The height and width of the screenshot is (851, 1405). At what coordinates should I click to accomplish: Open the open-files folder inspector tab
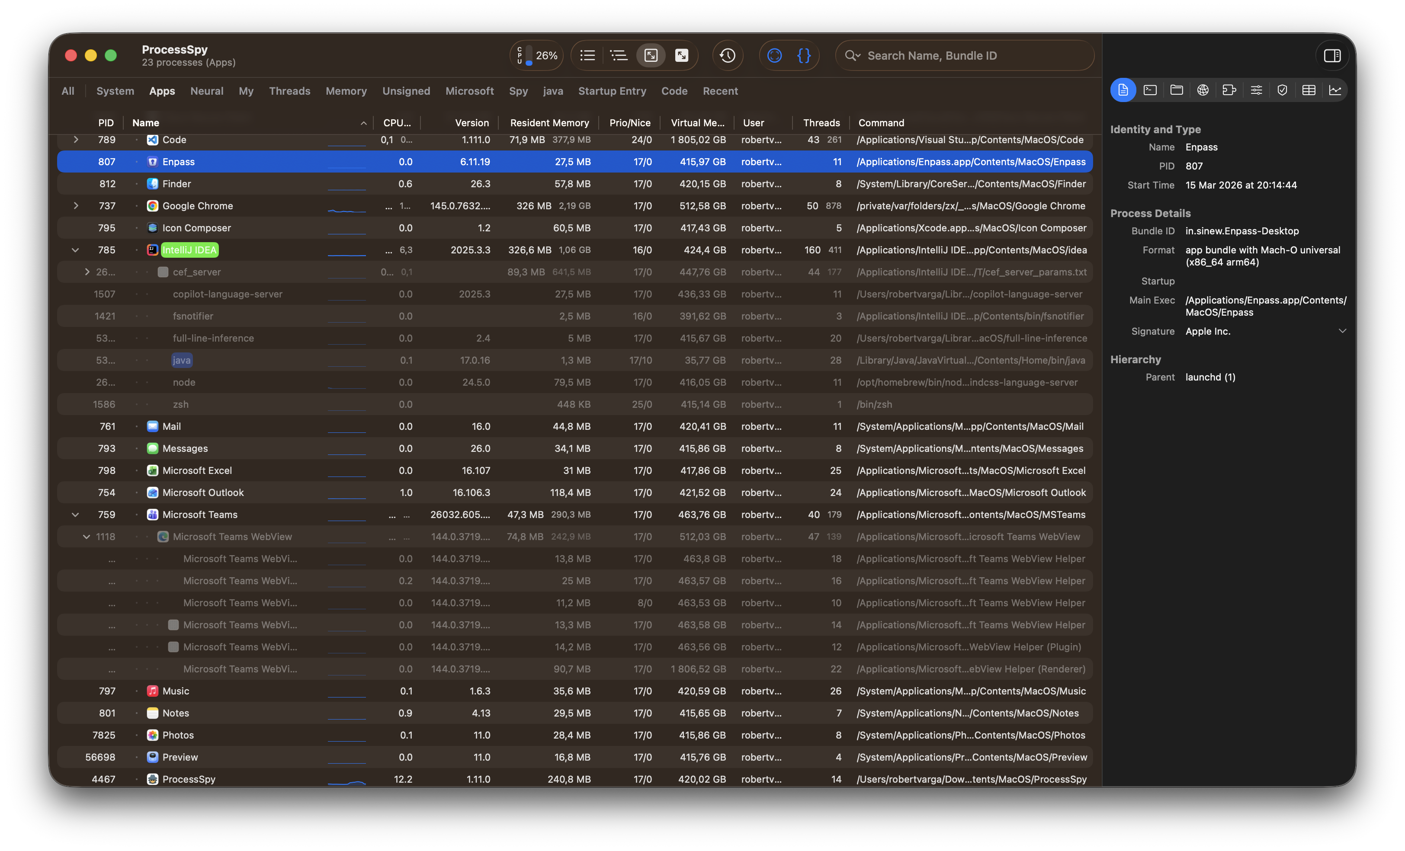[x=1176, y=90]
